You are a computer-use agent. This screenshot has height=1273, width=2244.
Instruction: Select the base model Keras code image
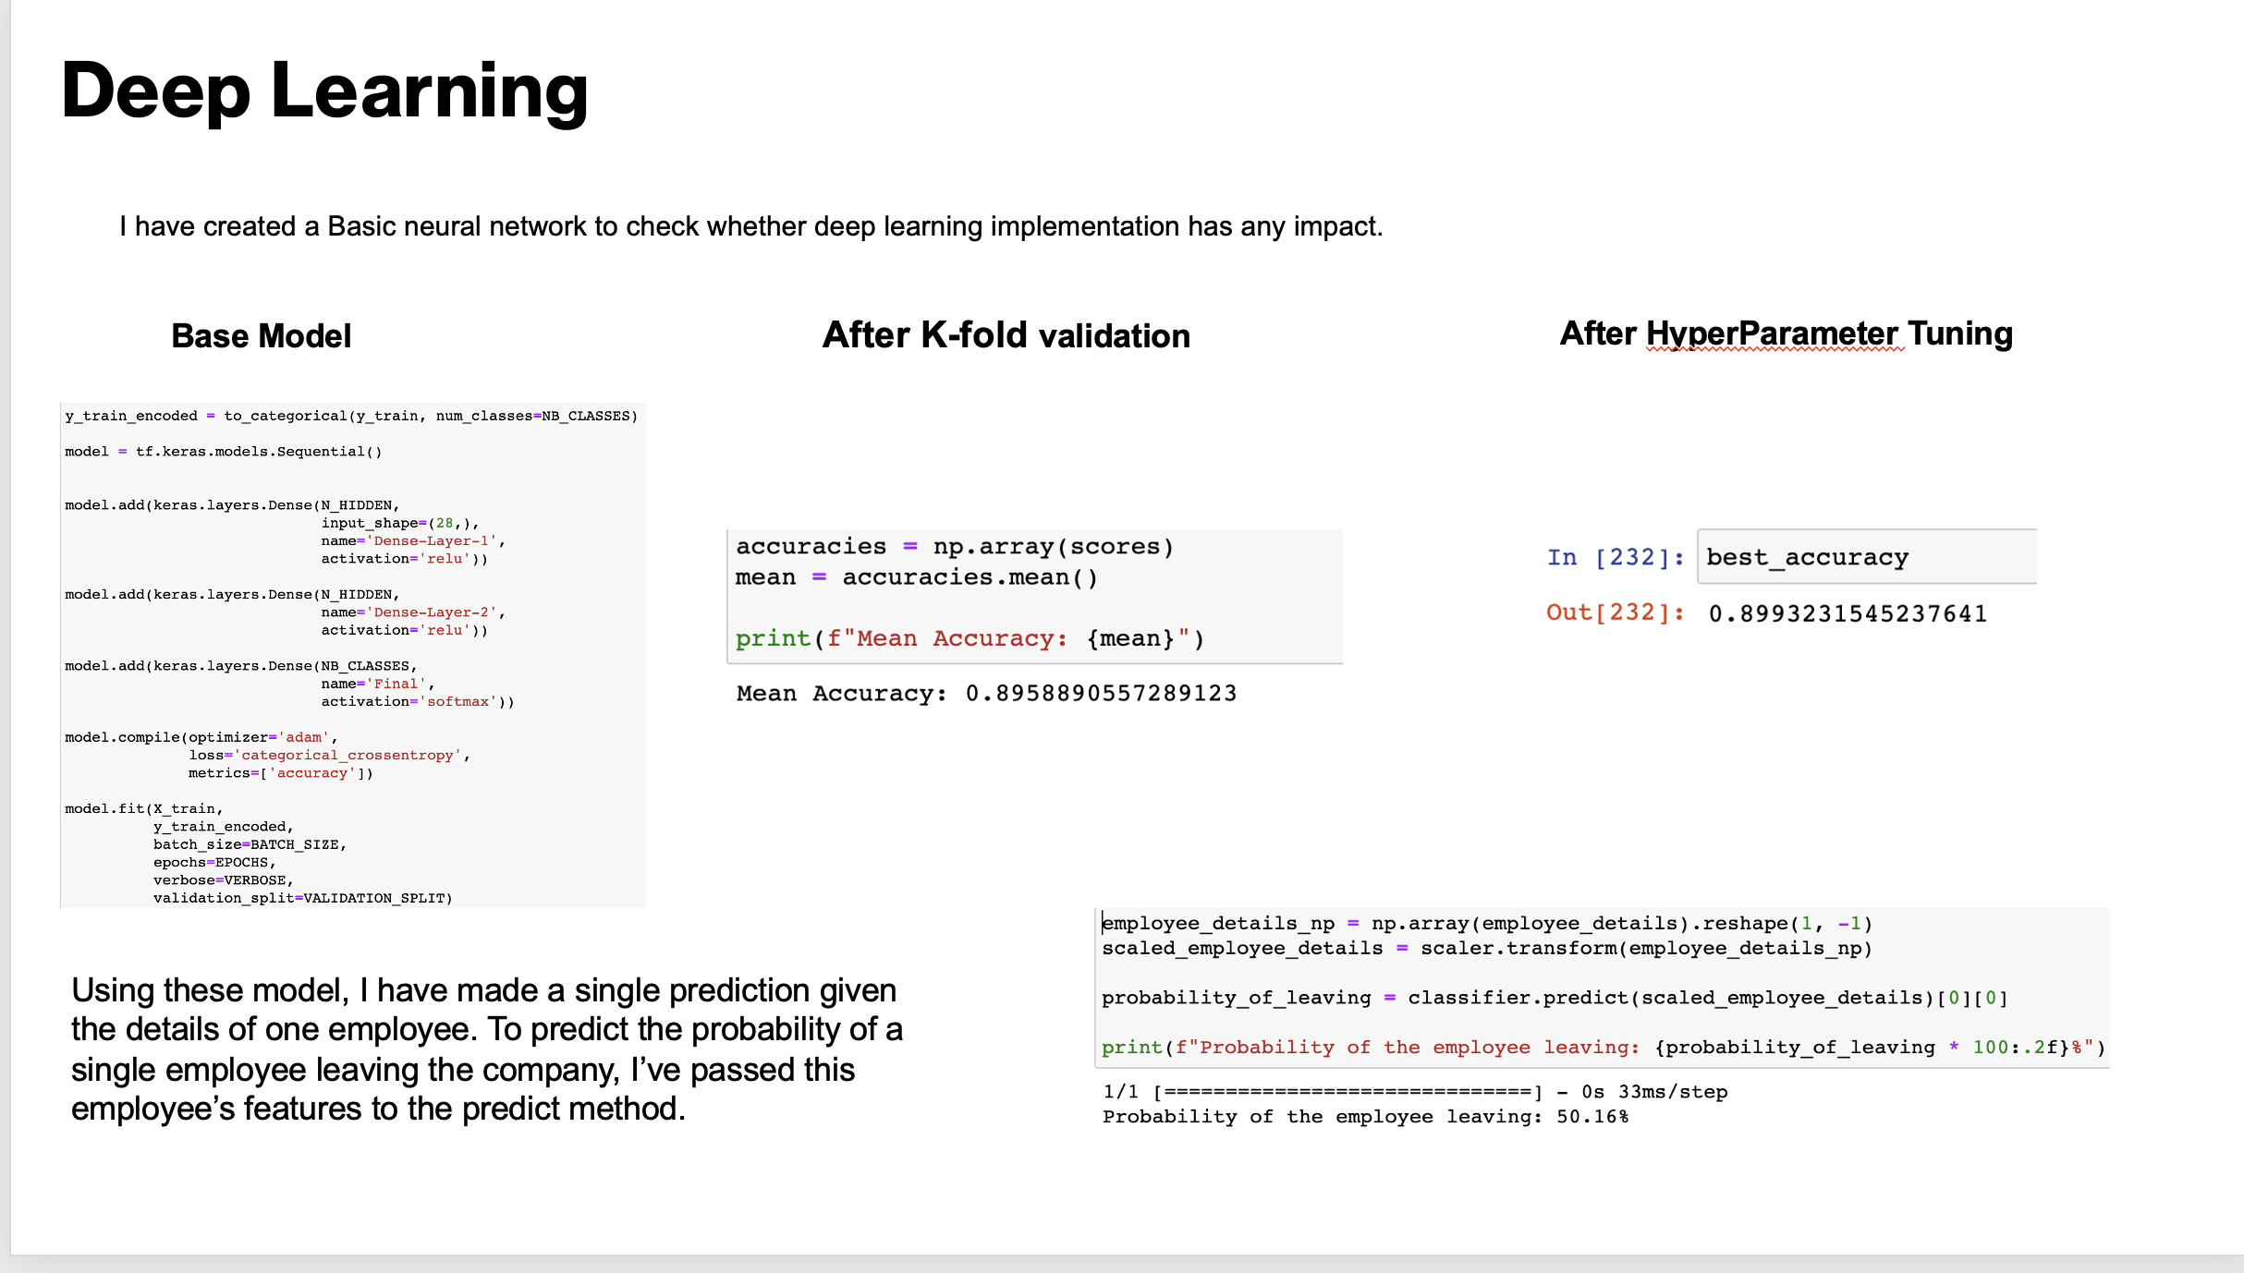[353, 655]
